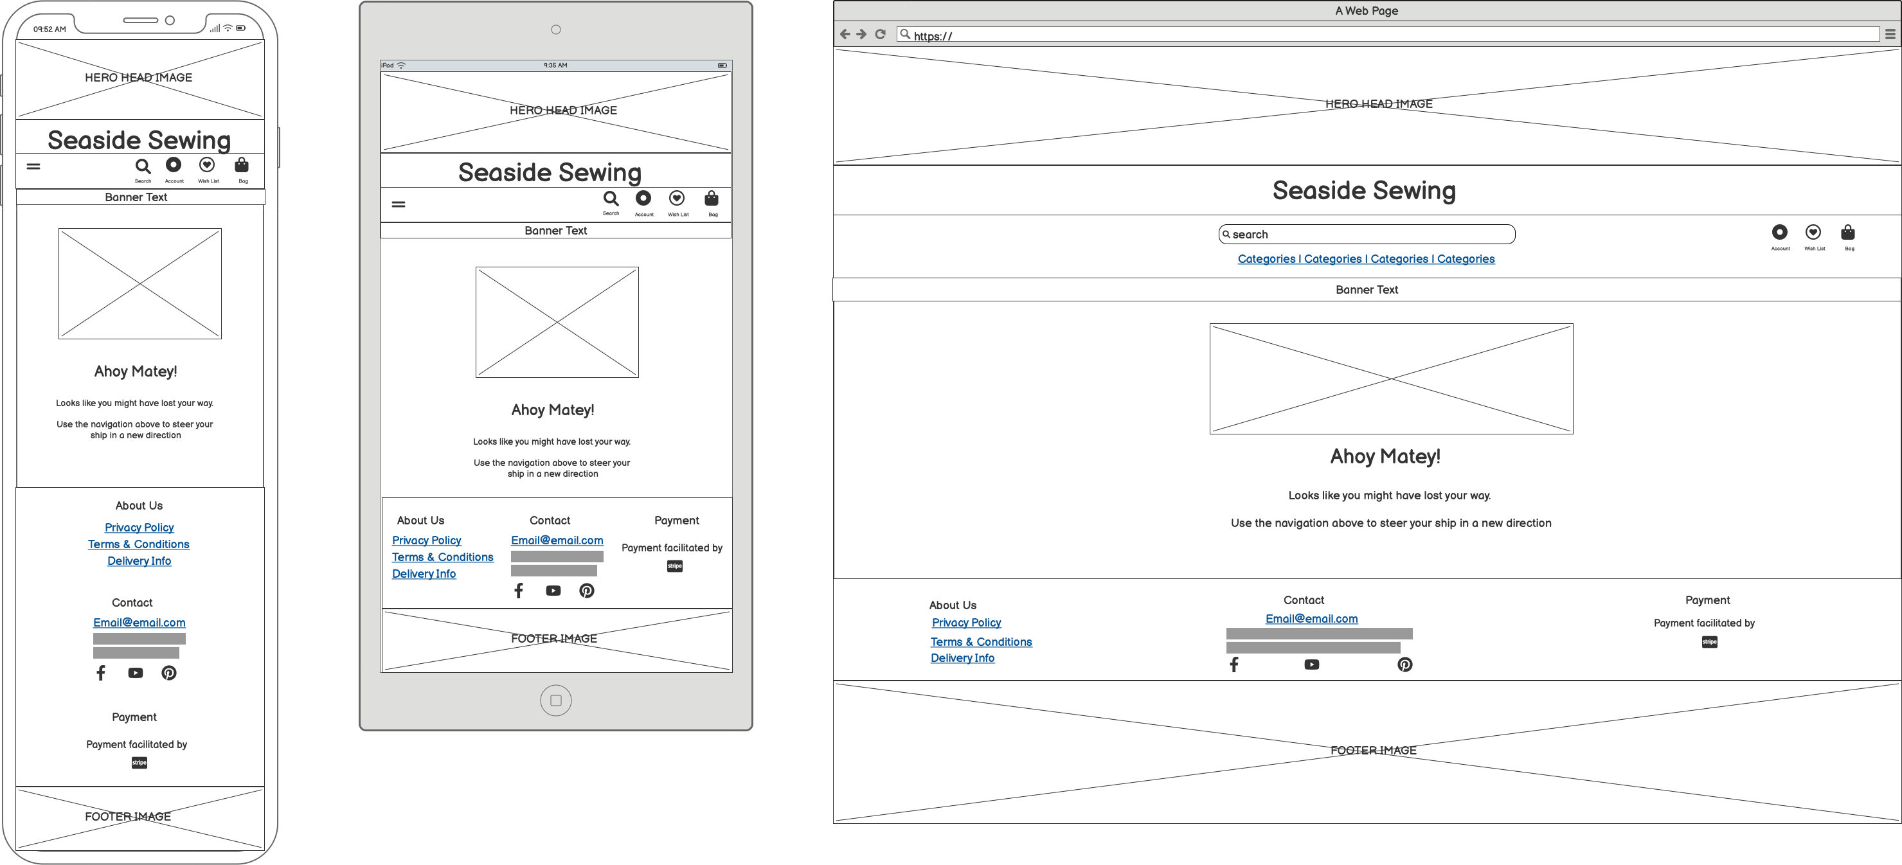Tap the Account icon on the phone mockup
The height and width of the screenshot is (865, 1902).
(174, 165)
